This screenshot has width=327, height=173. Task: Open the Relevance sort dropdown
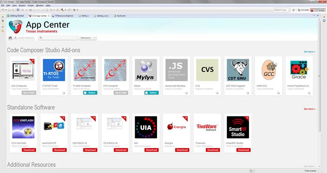click(x=87, y=38)
